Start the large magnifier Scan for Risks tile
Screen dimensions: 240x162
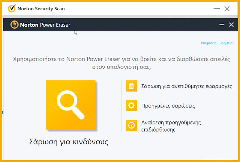tap(71, 105)
